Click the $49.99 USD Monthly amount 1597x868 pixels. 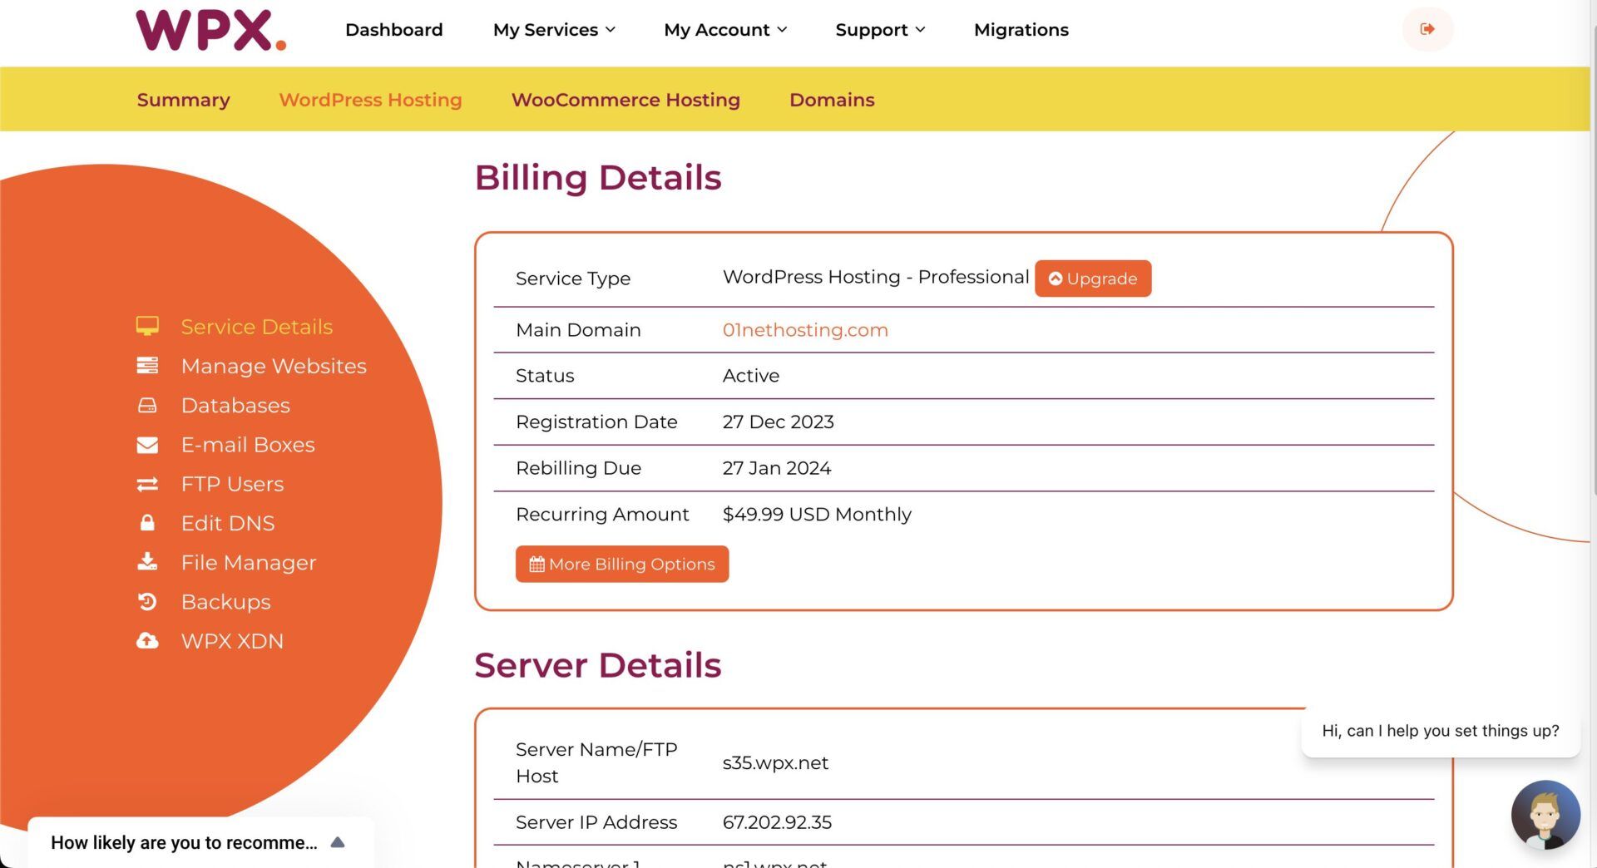(817, 514)
